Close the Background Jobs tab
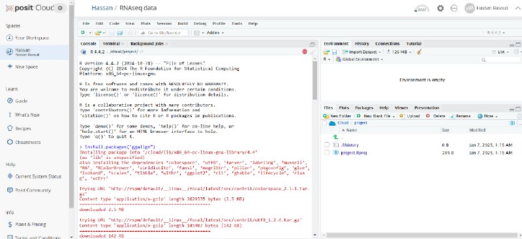522x239 pixels. click(166, 44)
